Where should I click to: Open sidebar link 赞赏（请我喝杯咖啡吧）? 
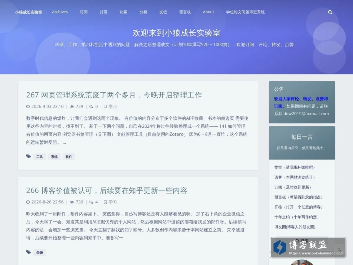(295, 167)
